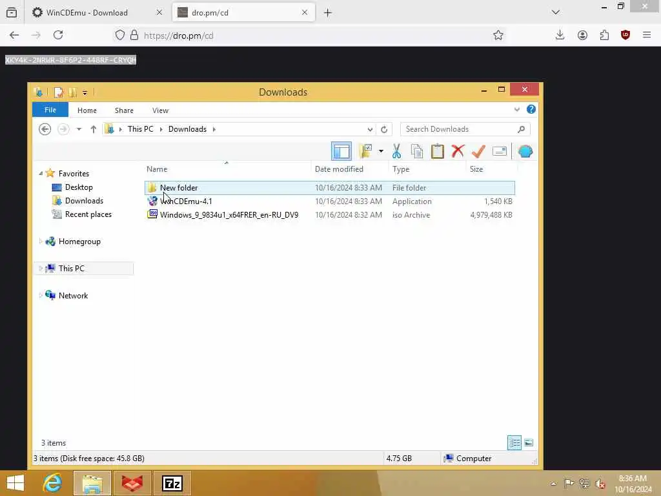
Task: Click the Cut scissors icon
Action: (x=396, y=151)
